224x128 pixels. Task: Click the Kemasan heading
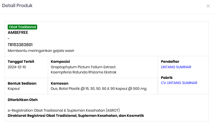pyautogui.click(x=60, y=83)
